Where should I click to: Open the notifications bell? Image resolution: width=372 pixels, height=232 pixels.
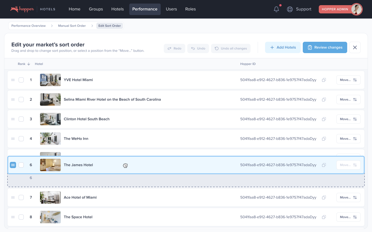(x=276, y=9)
